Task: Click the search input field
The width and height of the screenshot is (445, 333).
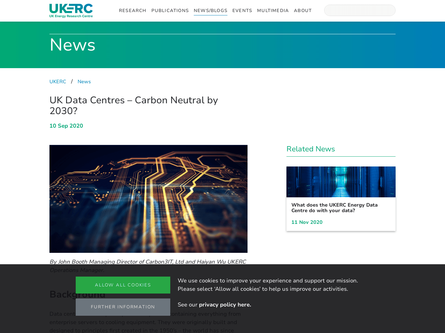Action: pyautogui.click(x=359, y=10)
